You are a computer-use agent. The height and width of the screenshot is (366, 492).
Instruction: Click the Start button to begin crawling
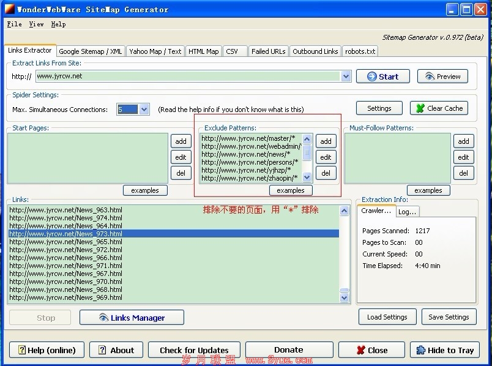tap(383, 77)
